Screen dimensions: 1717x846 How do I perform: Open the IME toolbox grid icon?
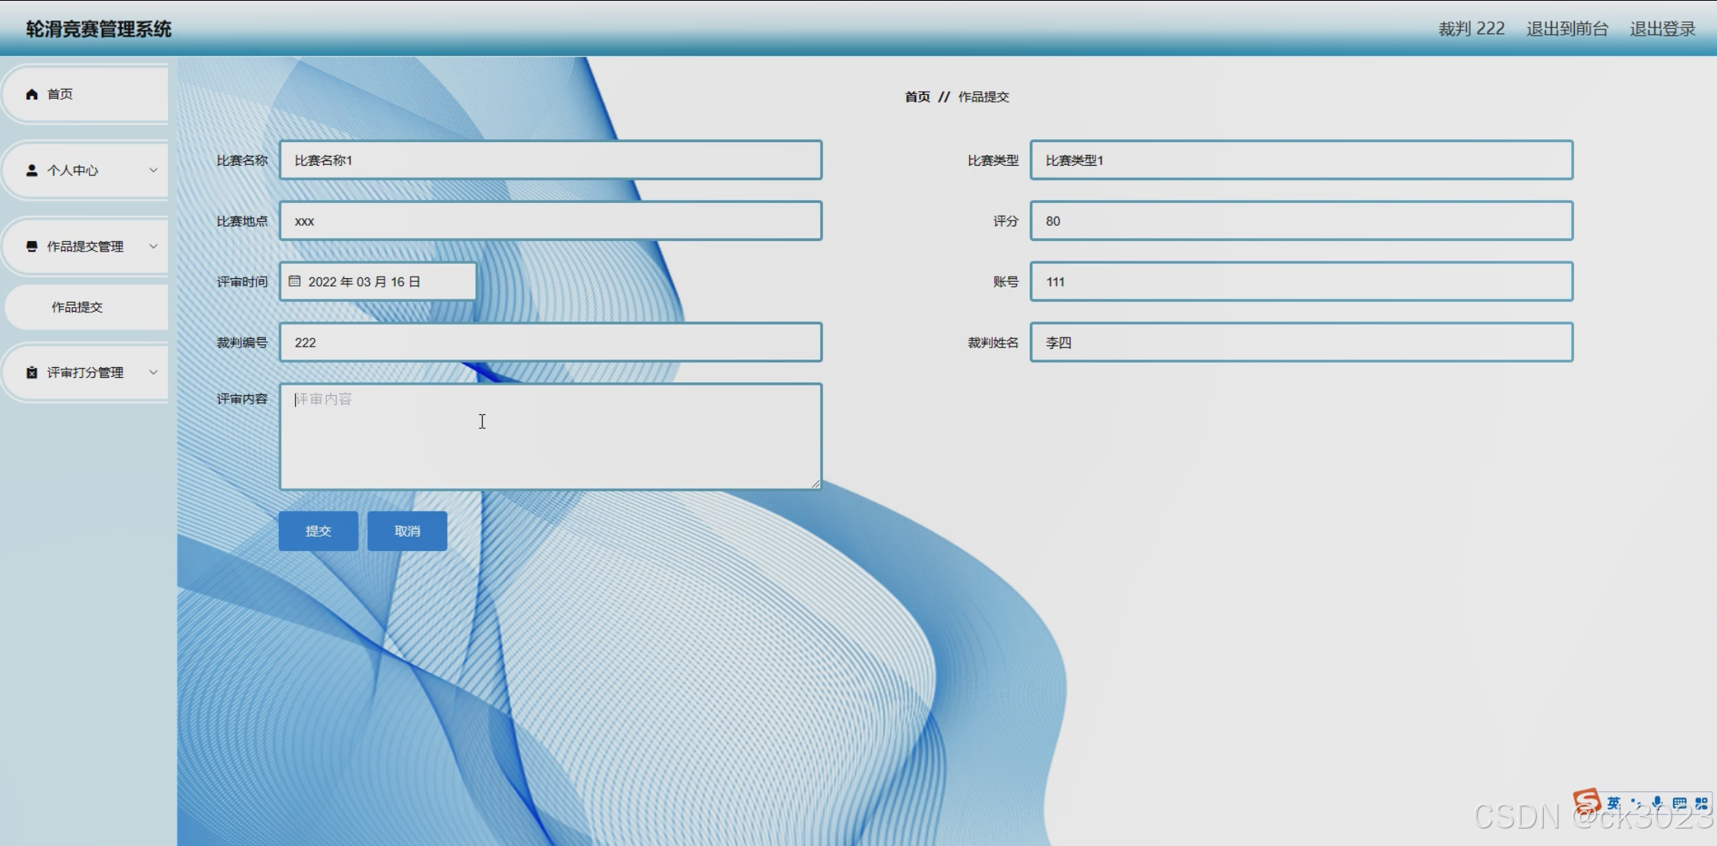click(1701, 803)
